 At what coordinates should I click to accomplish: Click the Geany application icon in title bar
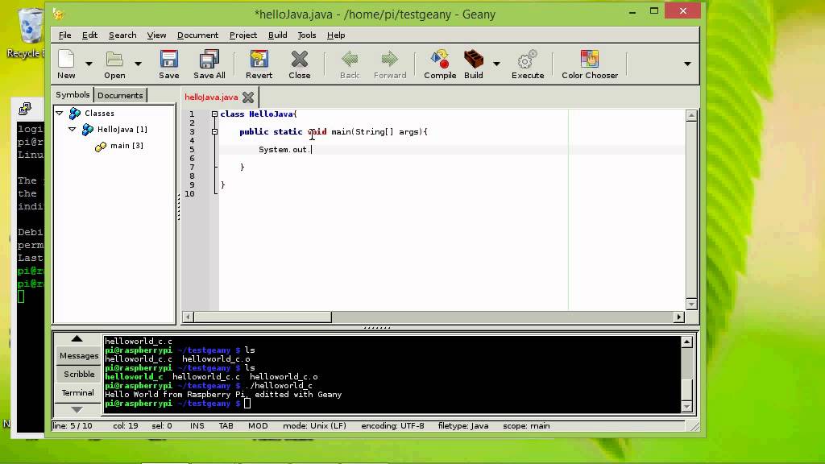58,14
